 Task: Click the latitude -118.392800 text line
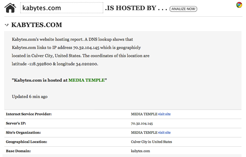click(x=55, y=64)
